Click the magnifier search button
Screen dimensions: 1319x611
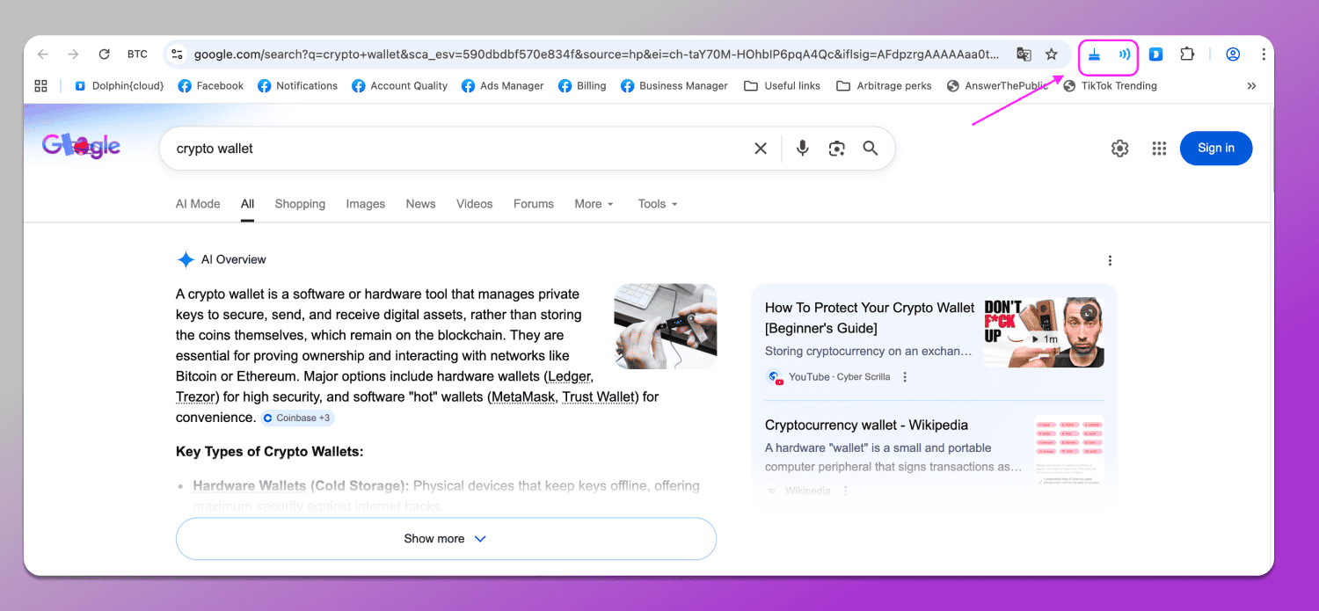871,149
